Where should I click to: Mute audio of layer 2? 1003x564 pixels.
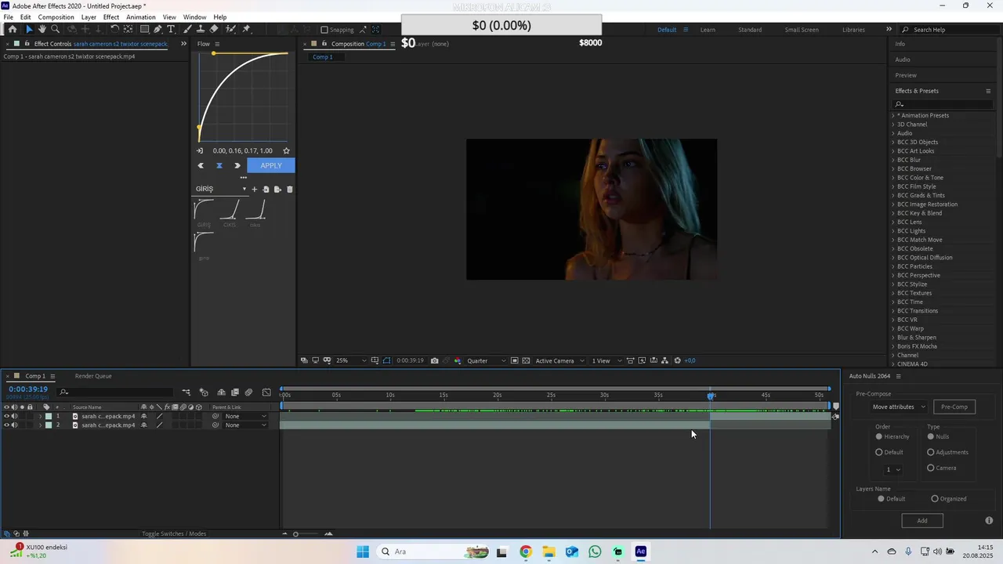pos(14,425)
